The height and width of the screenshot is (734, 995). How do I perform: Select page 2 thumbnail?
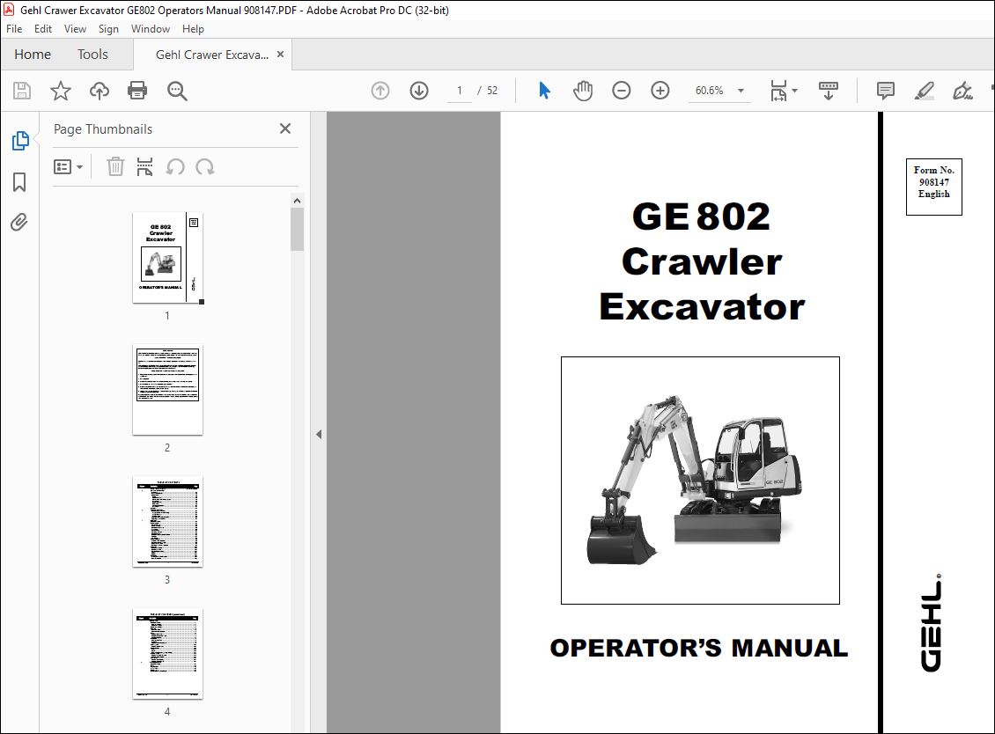pyautogui.click(x=167, y=390)
